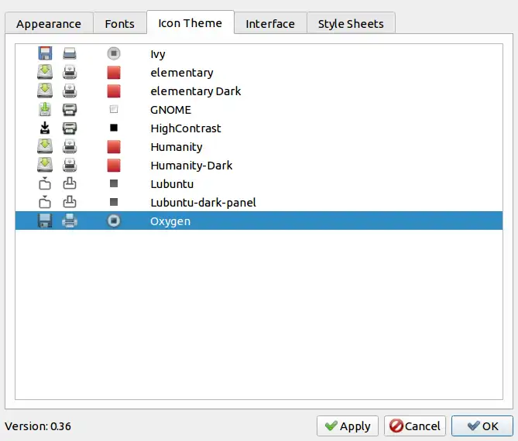Click the red stop icon in the elementary row
The image size is (518, 441).
tap(114, 72)
